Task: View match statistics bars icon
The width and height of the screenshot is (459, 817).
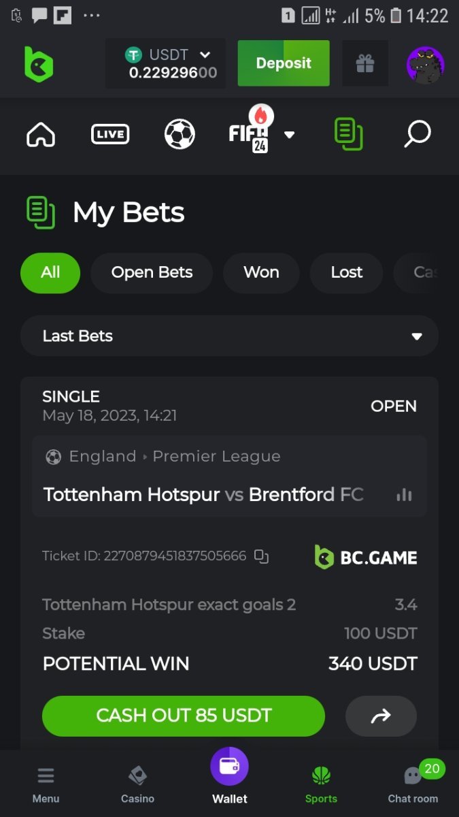Action: pyautogui.click(x=404, y=495)
